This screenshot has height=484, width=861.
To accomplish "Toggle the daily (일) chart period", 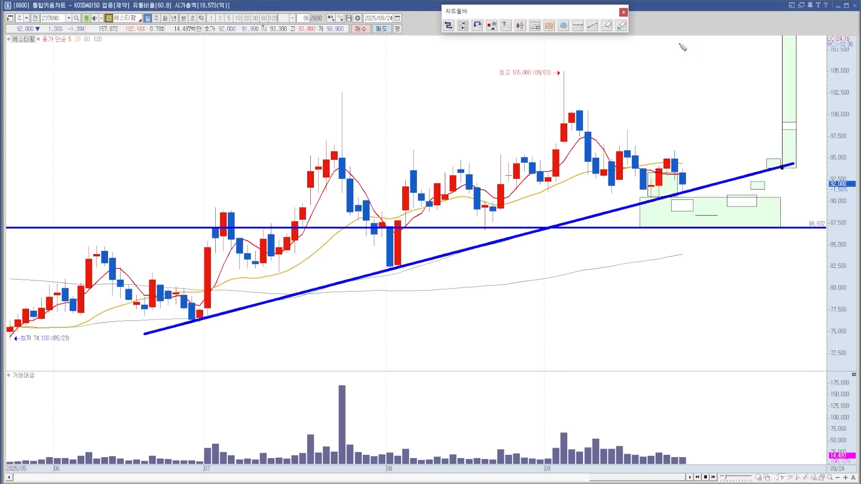I will coord(148,18).
